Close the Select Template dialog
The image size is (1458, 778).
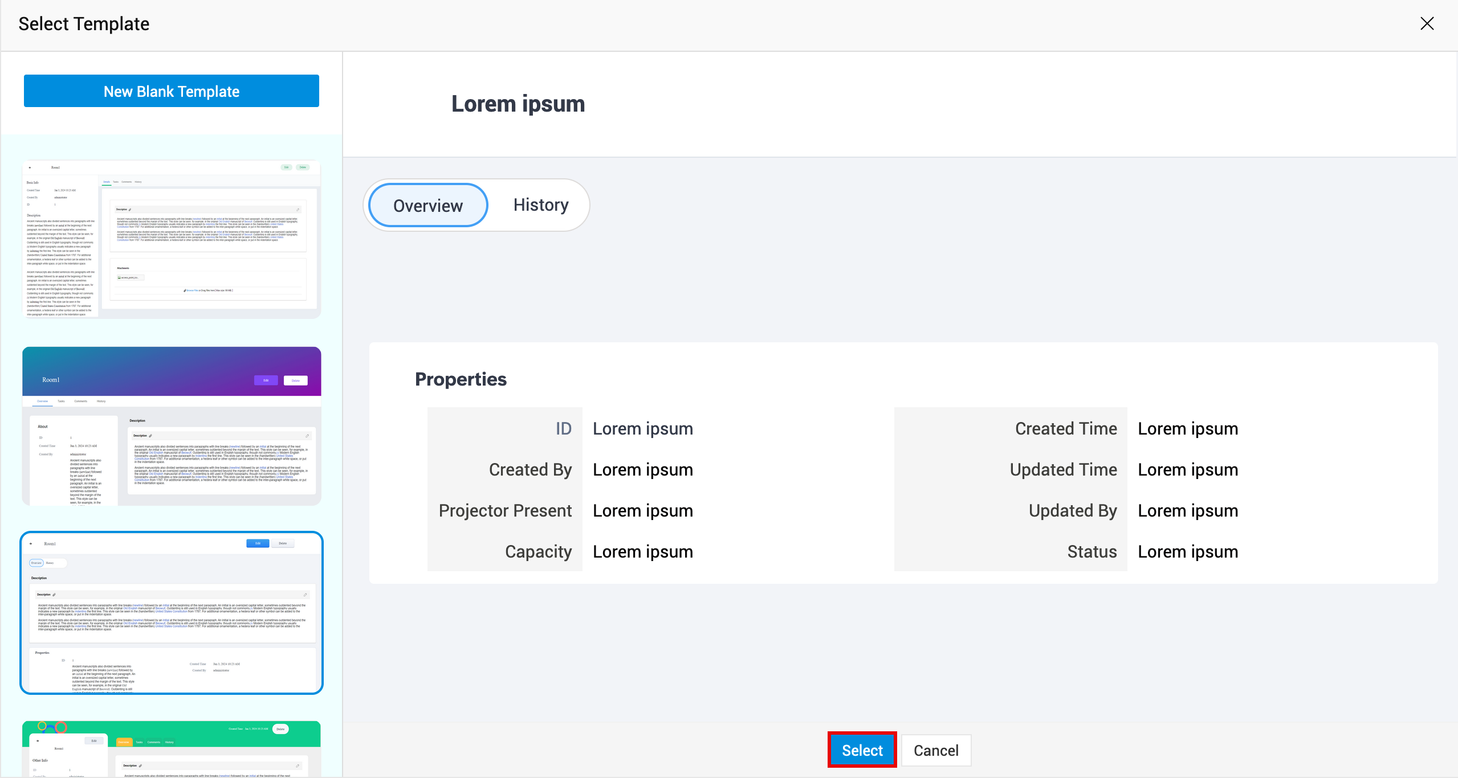pyautogui.click(x=1427, y=23)
